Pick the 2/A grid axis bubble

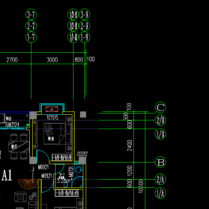tap(160, 179)
